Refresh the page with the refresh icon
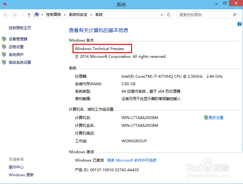Image resolution: width=243 pixels, height=184 pixels. [169, 15]
